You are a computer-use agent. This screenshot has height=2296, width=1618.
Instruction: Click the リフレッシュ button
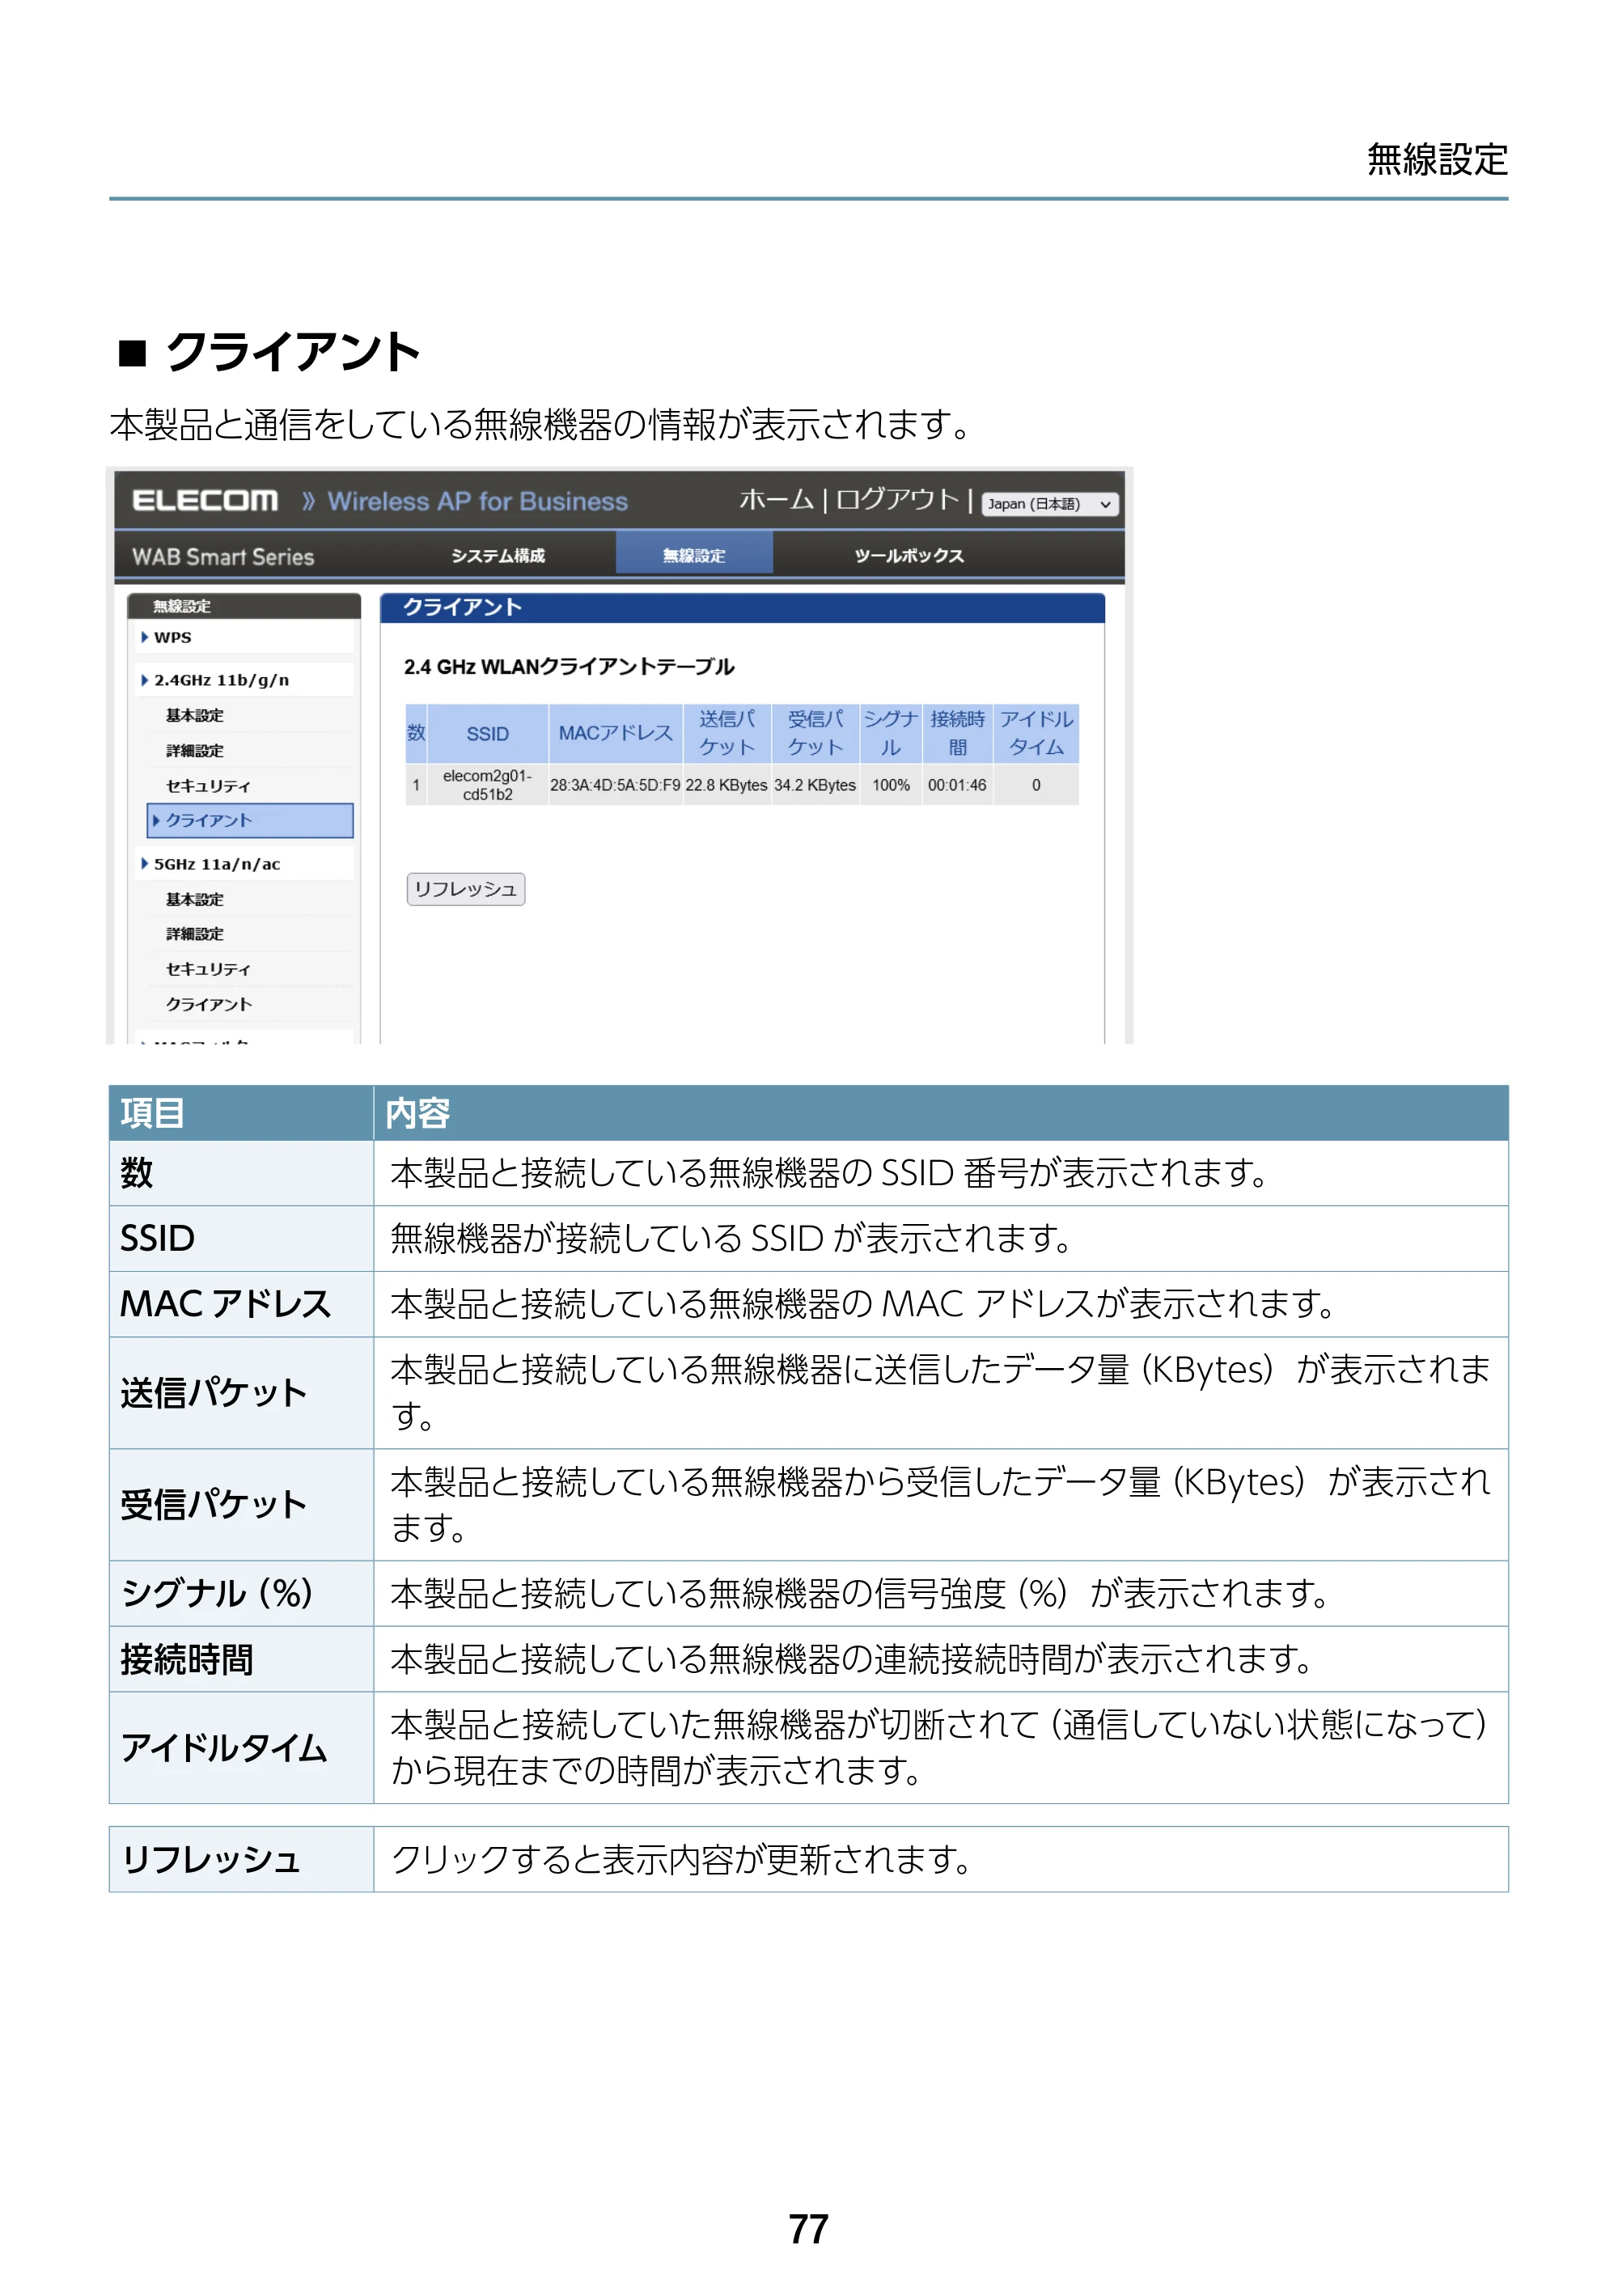coord(465,889)
